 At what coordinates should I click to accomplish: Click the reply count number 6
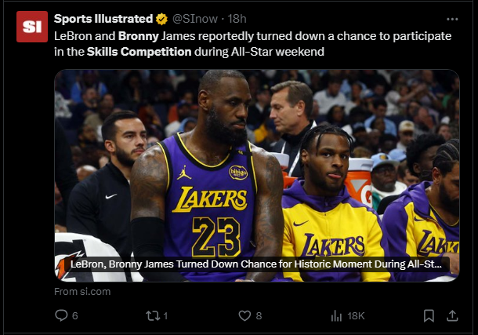(75, 315)
